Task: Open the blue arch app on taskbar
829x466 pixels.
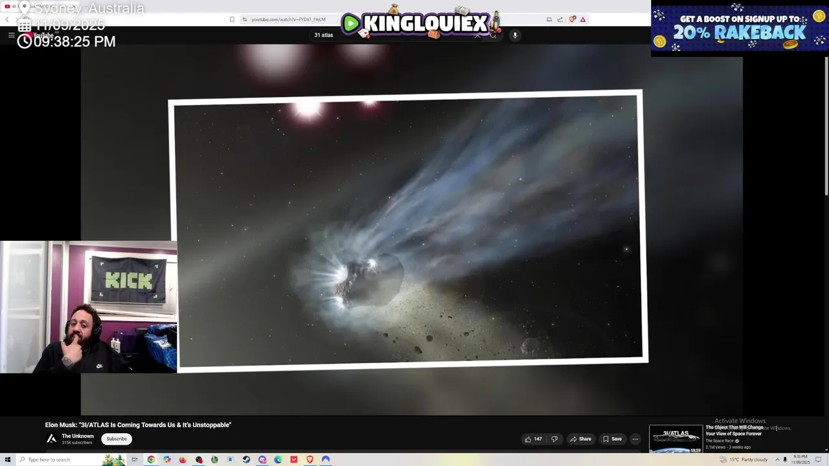Action: click(x=326, y=460)
